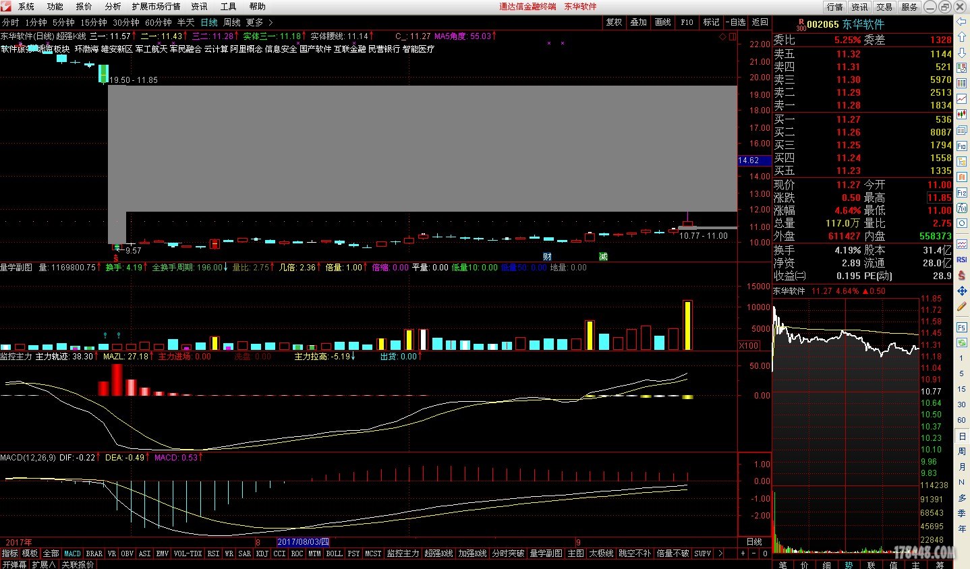This screenshot has height=569, width=970.
Task: Open the 行情 quotes tab at top right
Action: click(835, 7)
